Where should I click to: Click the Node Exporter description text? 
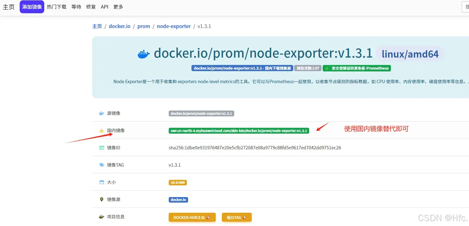click(291, 82)
